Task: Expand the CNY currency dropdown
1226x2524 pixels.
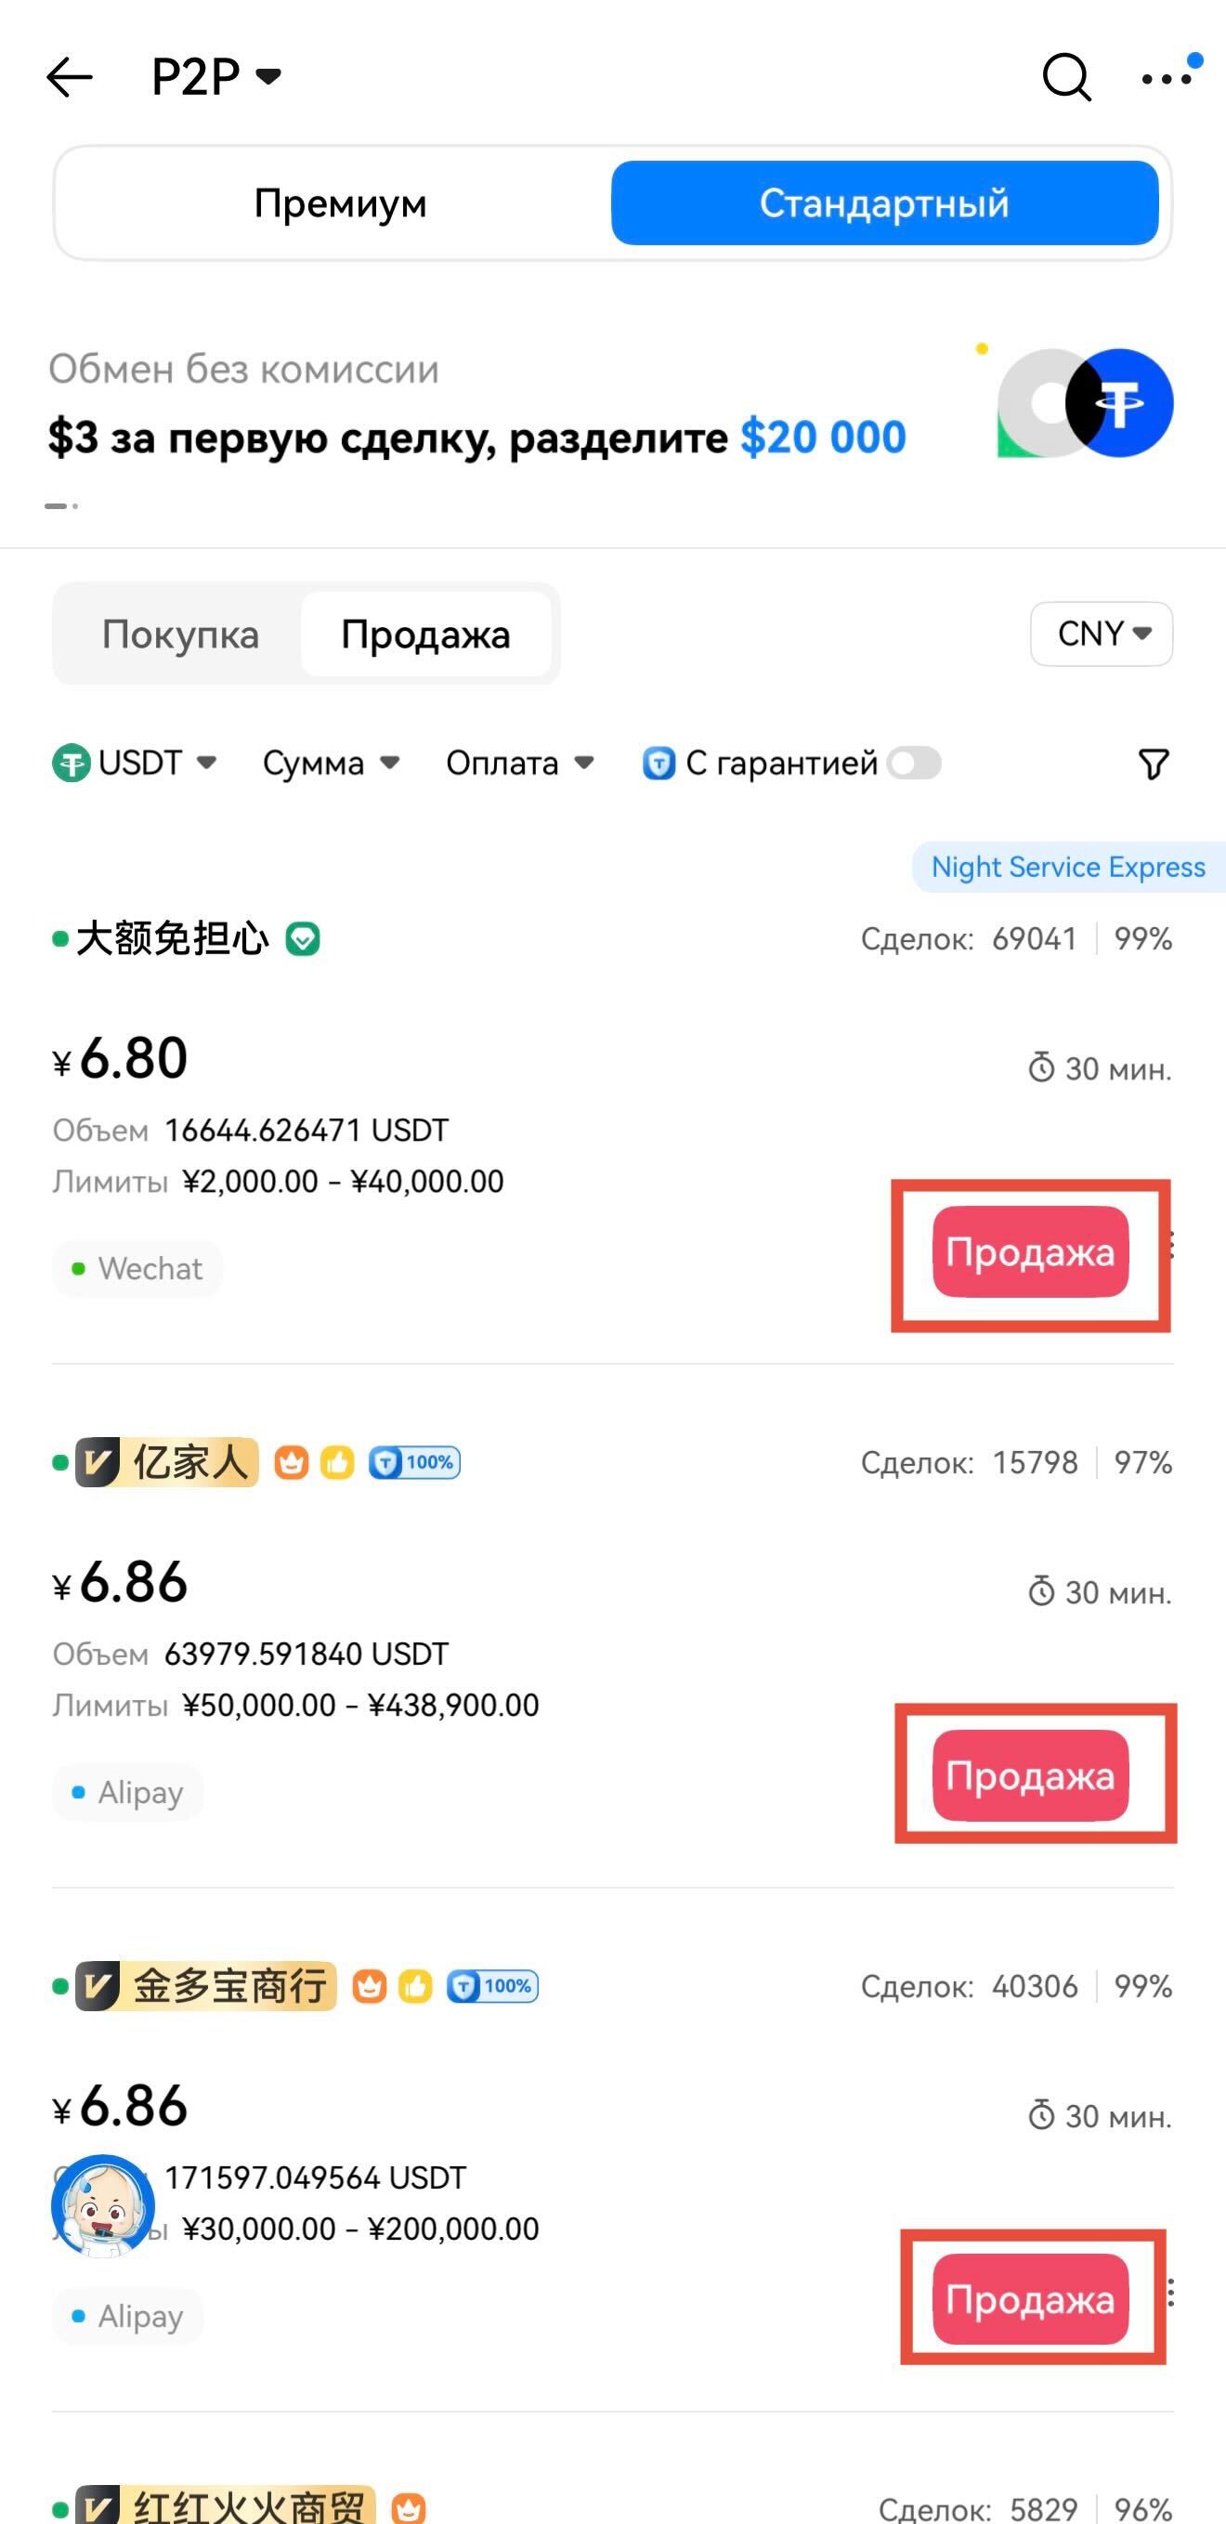Action: (1102, 634)
